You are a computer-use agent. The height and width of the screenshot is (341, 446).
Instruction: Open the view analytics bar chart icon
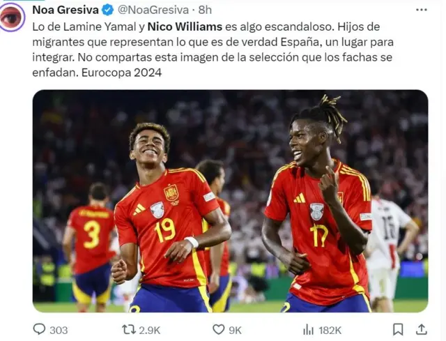click(308, 330)
